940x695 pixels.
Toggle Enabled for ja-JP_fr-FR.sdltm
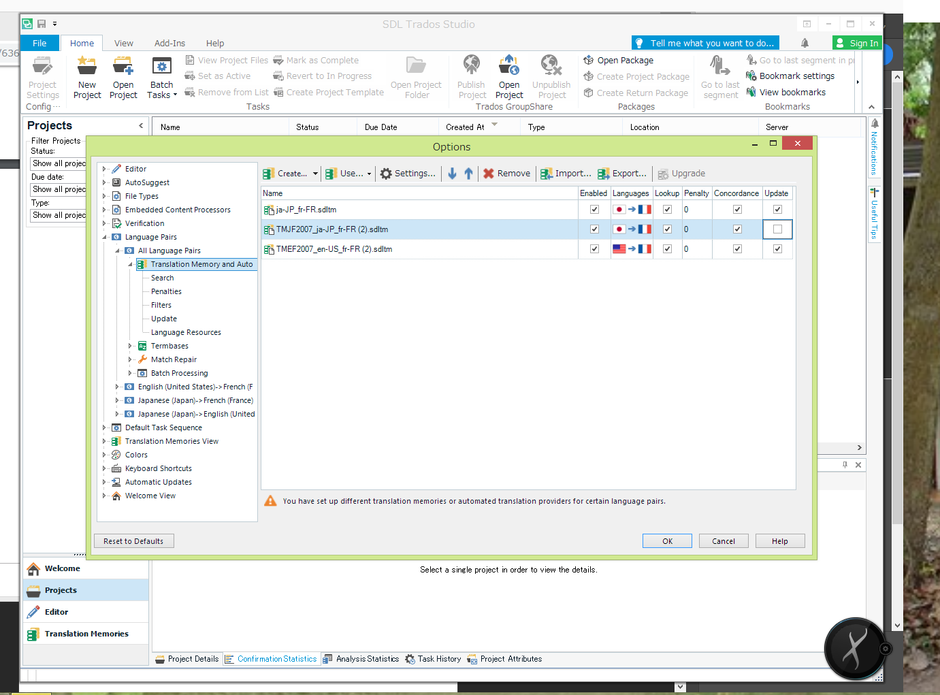coord(594,210)
